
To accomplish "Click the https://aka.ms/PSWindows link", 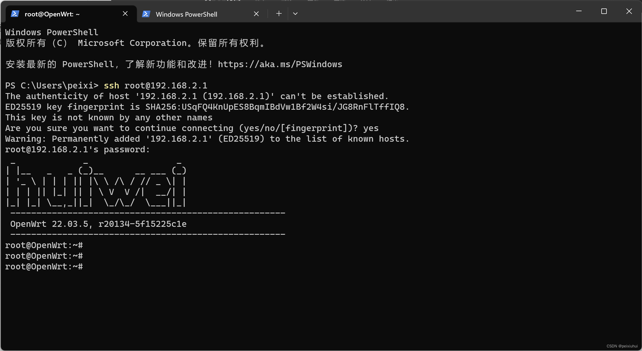I will pos(280,64).
